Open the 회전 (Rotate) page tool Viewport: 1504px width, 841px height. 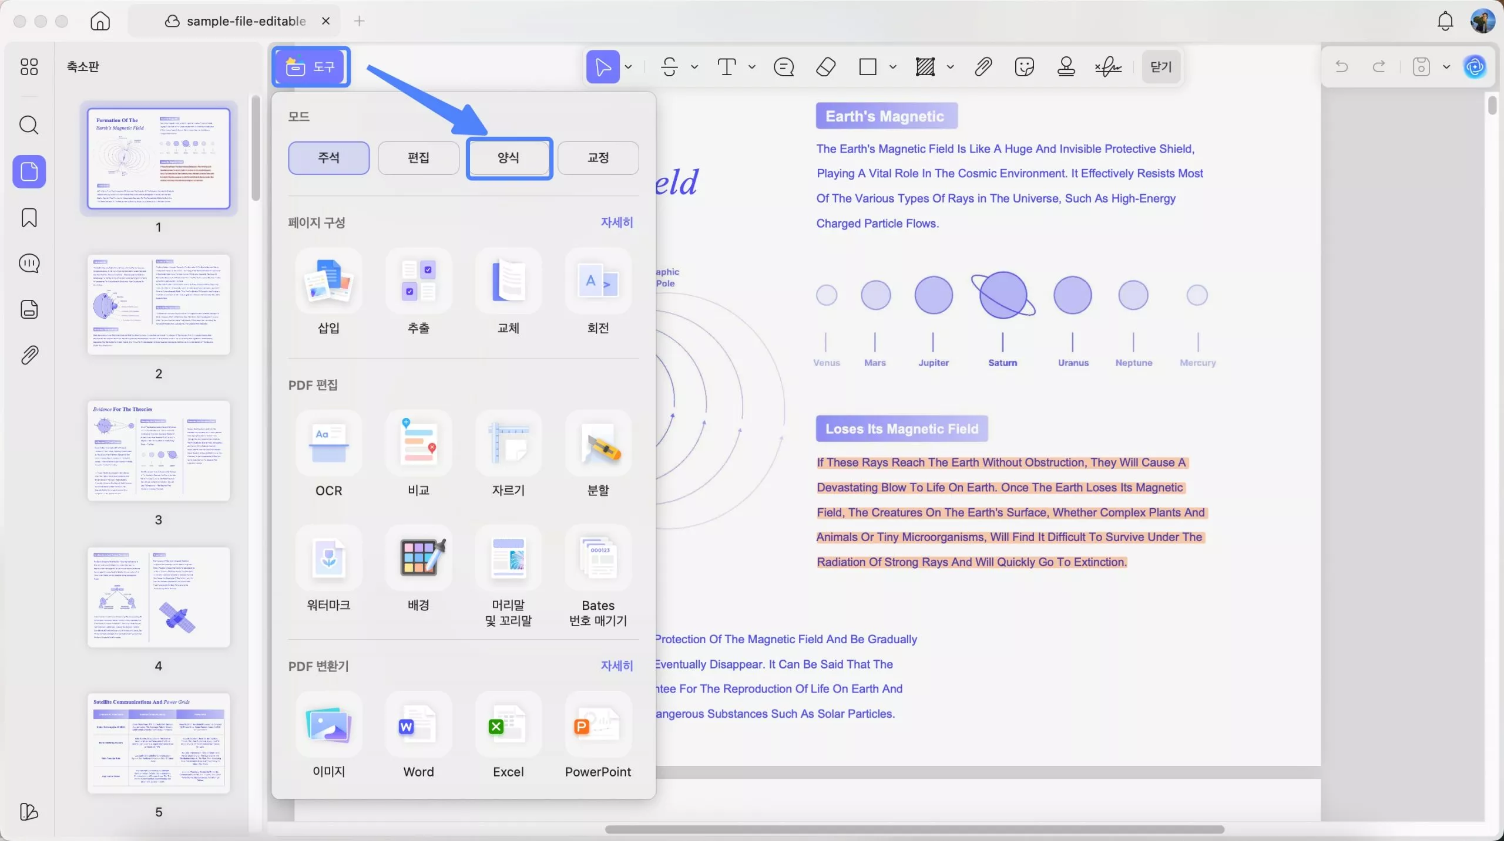coord(598,292)
